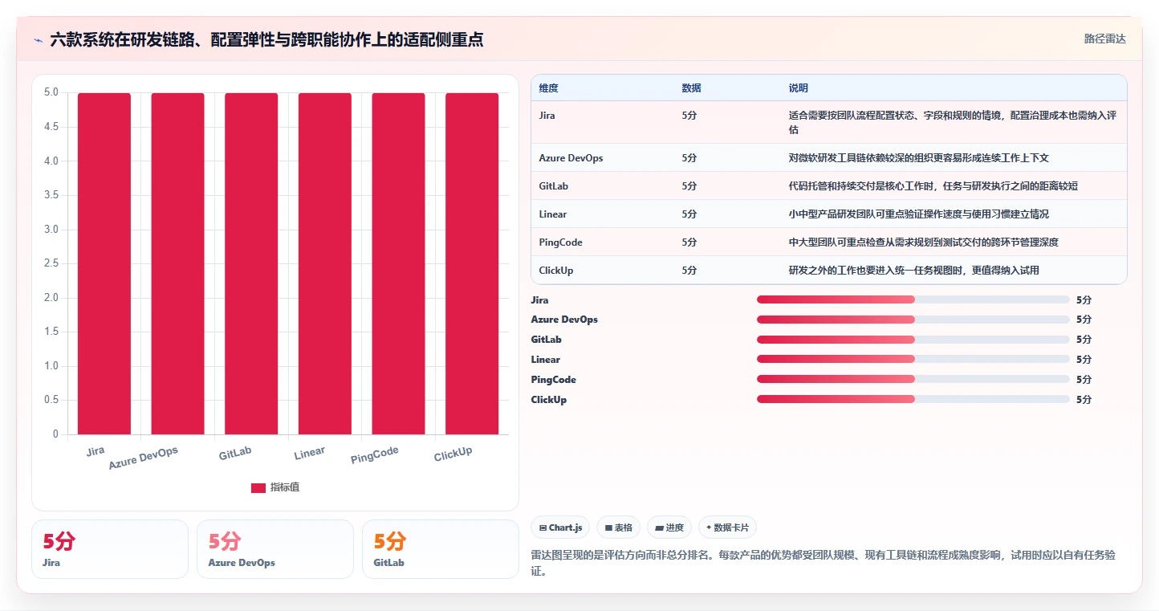1159x611 pixels.
Task: Click the description 研发之外的工作也要进入
Action: point(914,271)
